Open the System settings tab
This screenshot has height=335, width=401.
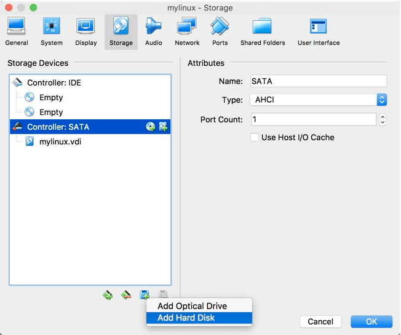pos(52,32)
